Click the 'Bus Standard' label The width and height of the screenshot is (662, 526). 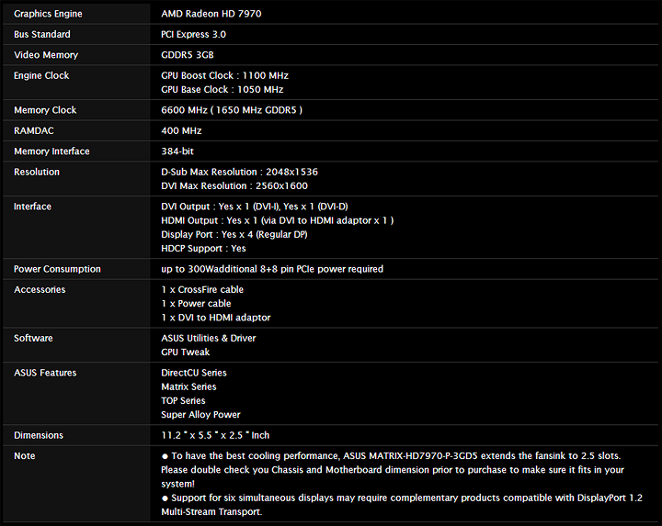click(41, 34)
